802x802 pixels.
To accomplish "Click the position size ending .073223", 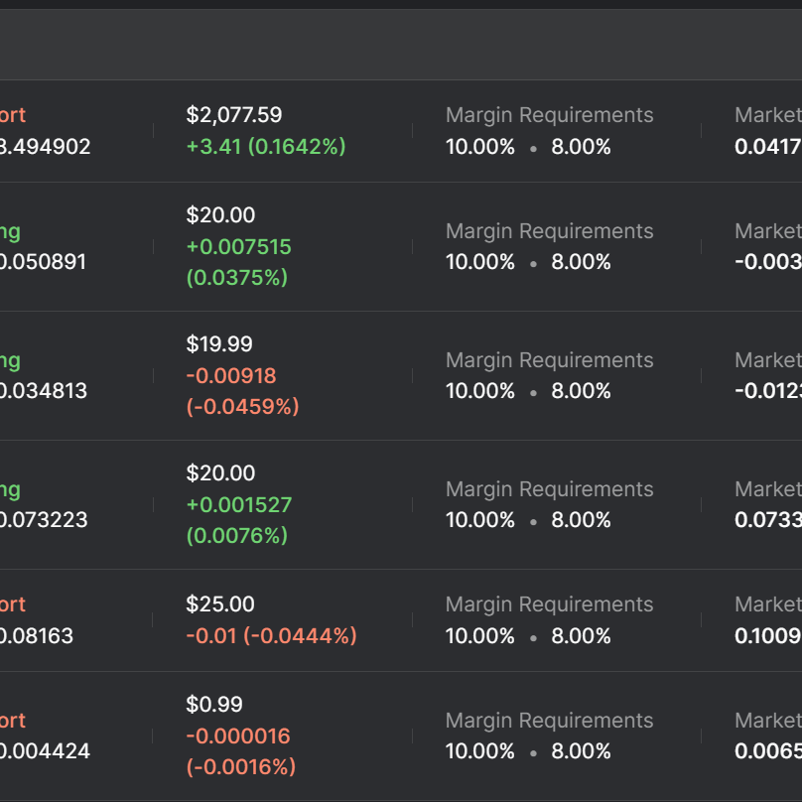I will coord(43,520).
